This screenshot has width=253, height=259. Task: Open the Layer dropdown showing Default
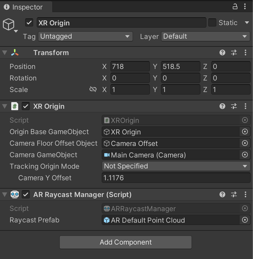(205, 36)
